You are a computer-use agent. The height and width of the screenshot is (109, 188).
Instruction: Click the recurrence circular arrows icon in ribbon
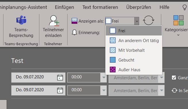(149, 20)
